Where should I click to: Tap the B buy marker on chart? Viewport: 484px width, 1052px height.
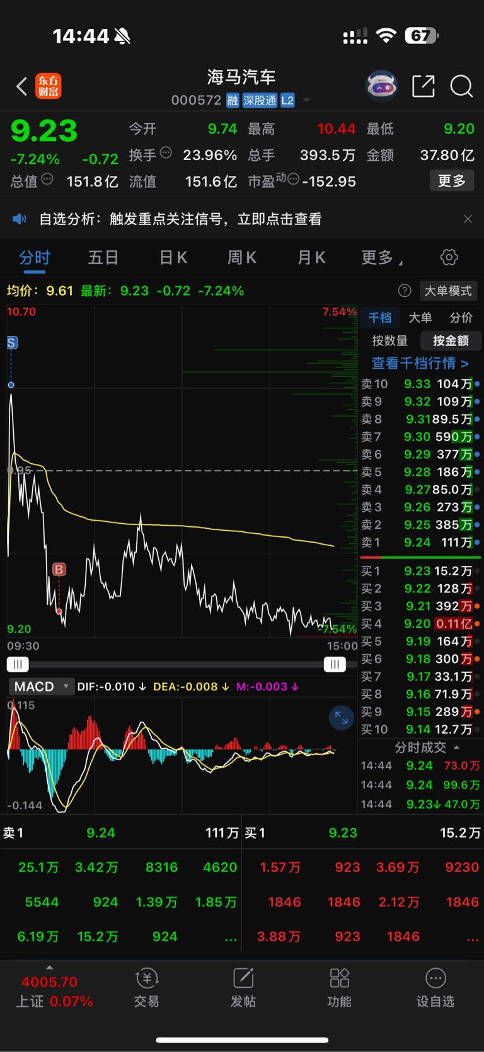pyautogui.click(x=59, y=570)
